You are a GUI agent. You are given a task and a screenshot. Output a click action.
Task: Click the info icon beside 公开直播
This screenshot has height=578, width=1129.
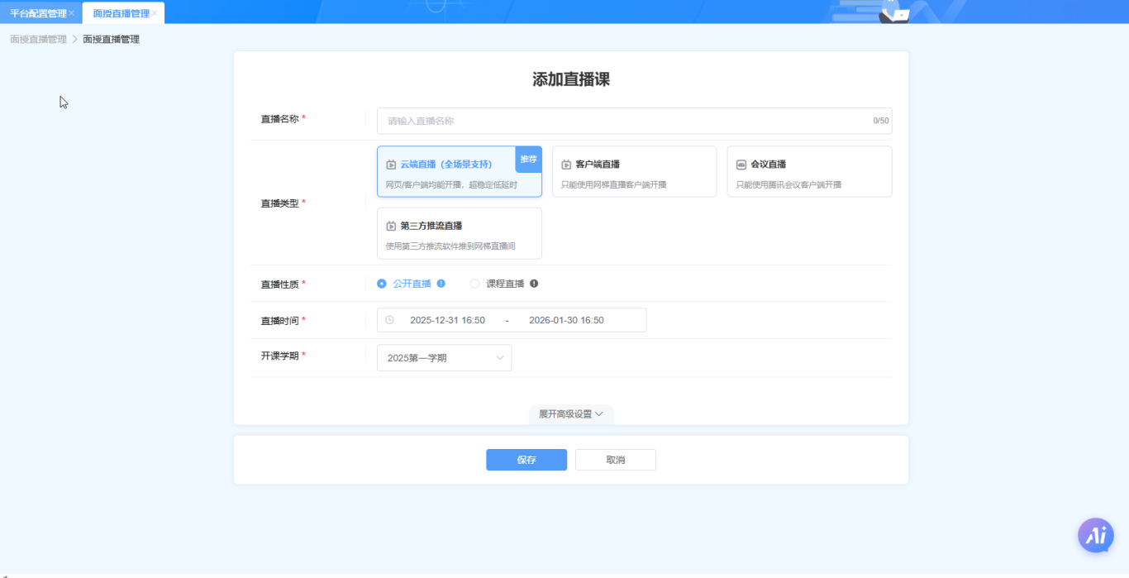[x=441, y=284]
